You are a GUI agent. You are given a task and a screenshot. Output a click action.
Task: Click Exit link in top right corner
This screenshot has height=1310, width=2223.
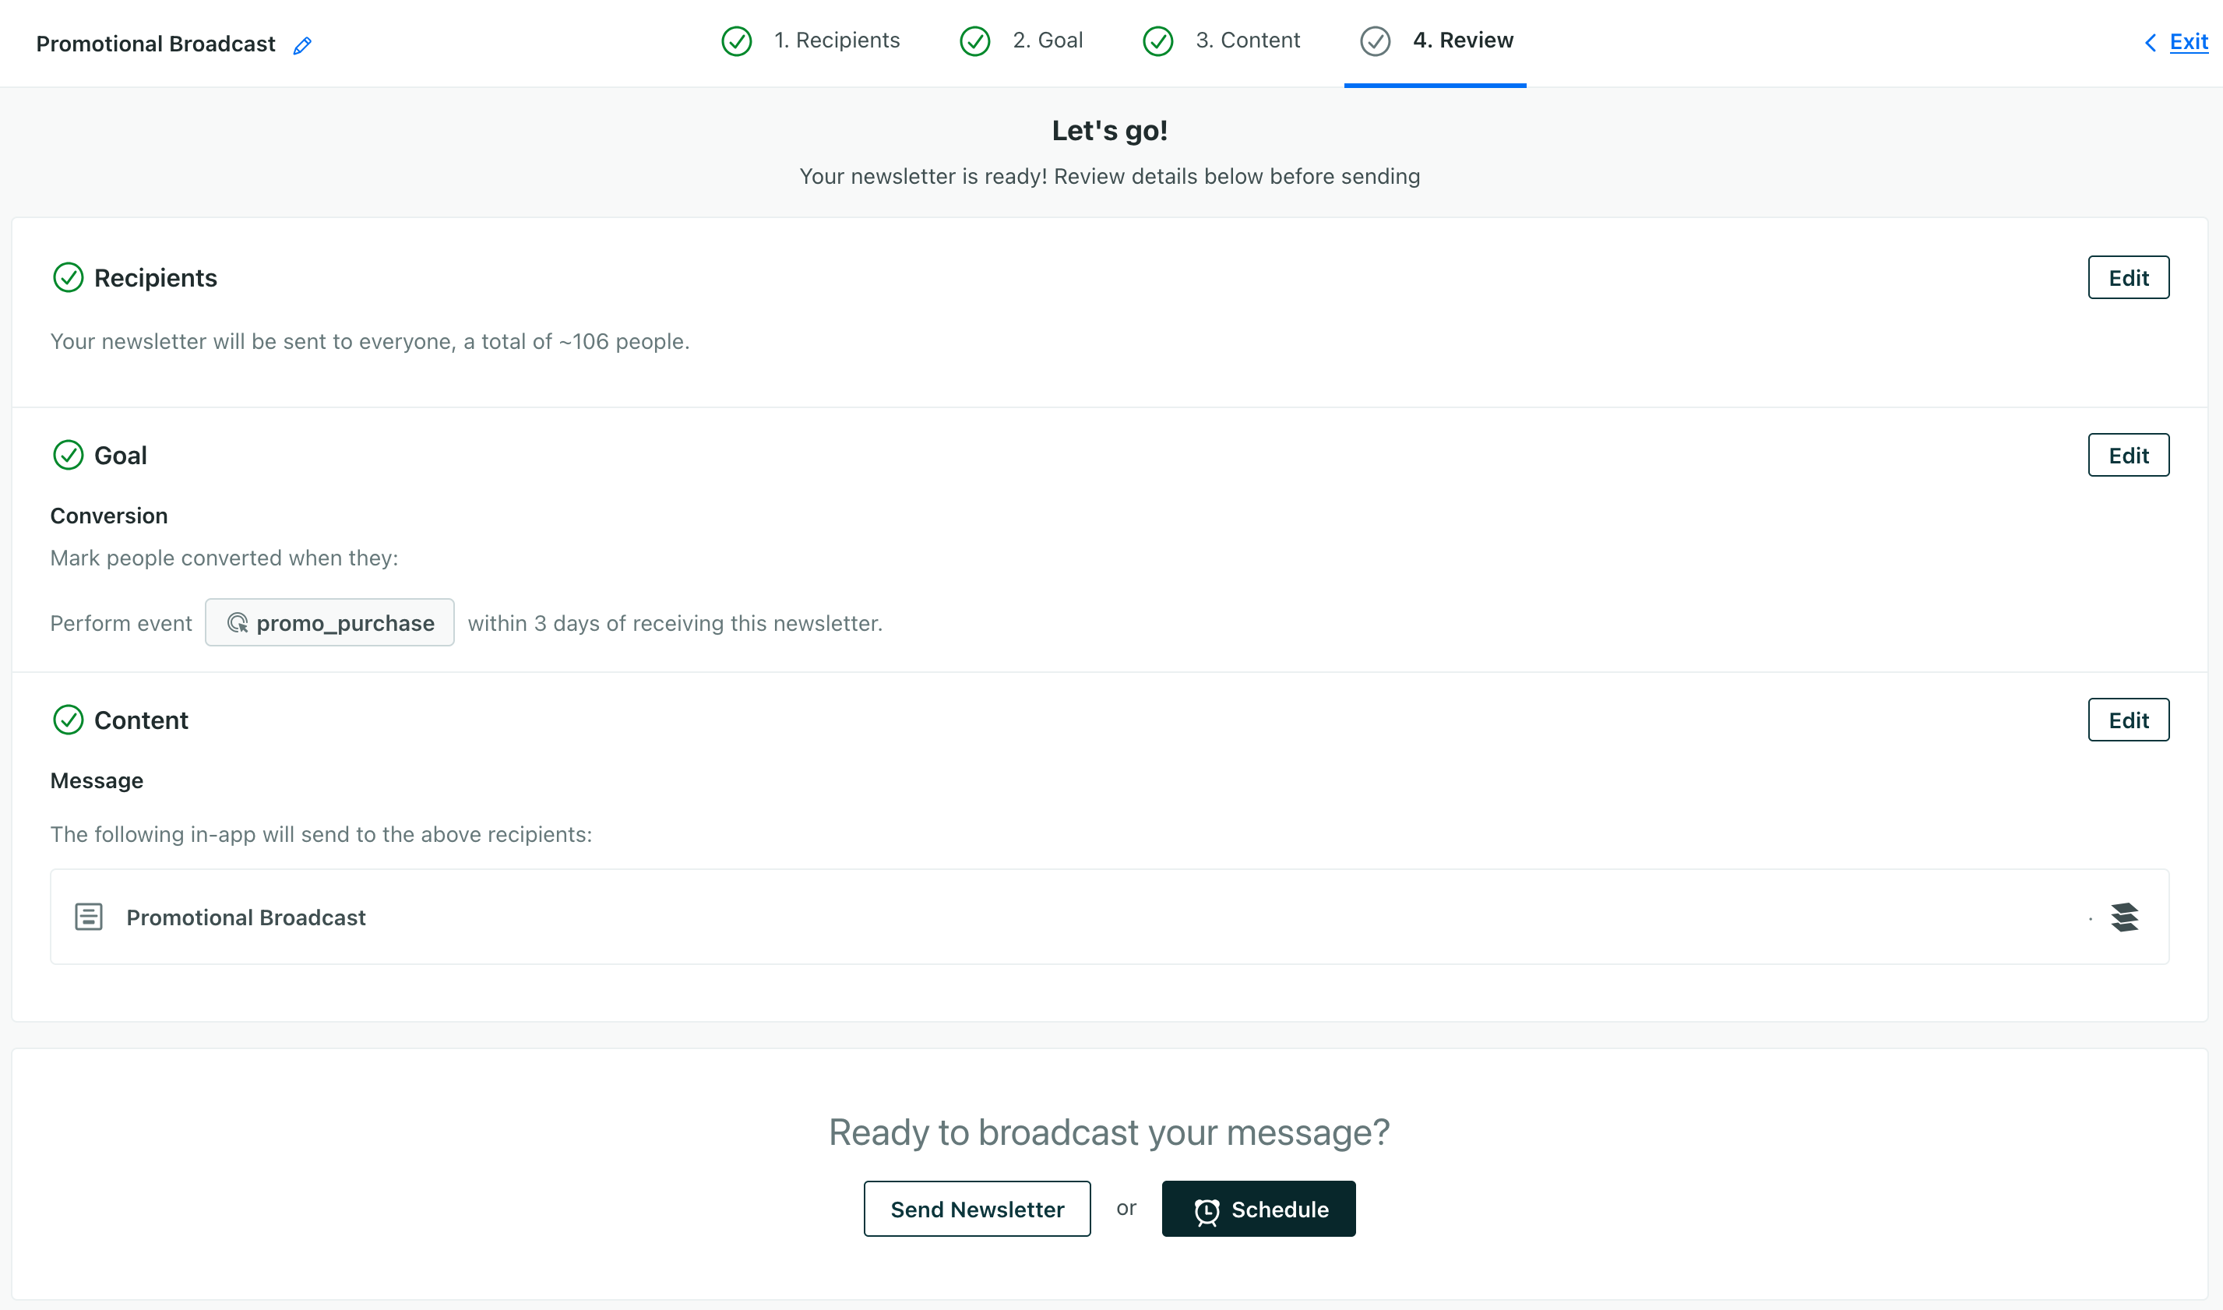[x=2190, y=40]
